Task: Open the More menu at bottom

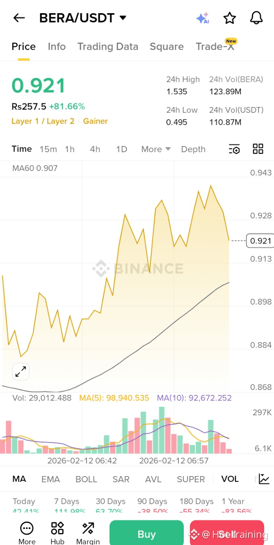Action: pos(27,533)
